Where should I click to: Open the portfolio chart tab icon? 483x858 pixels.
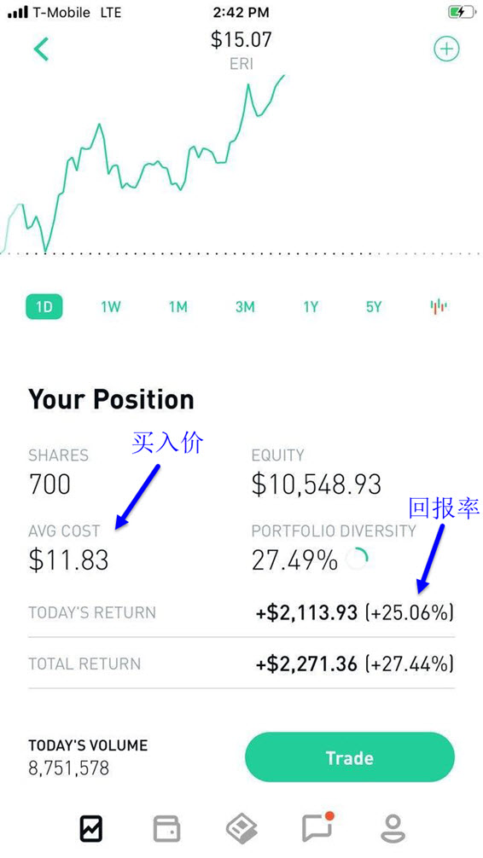[x=91, y=828]
